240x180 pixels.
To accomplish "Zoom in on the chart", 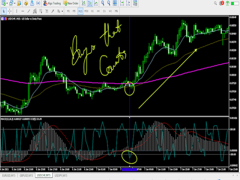I will (103, 3).
